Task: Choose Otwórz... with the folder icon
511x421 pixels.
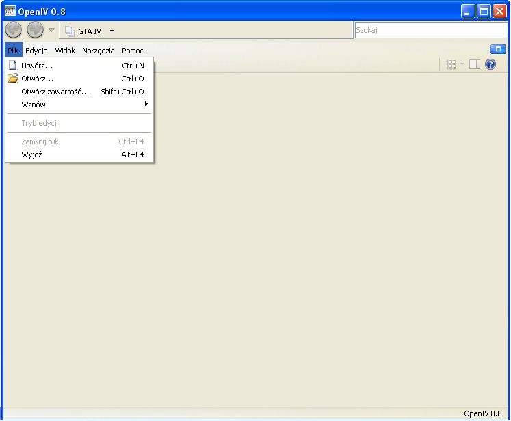Action: point(79,79)
